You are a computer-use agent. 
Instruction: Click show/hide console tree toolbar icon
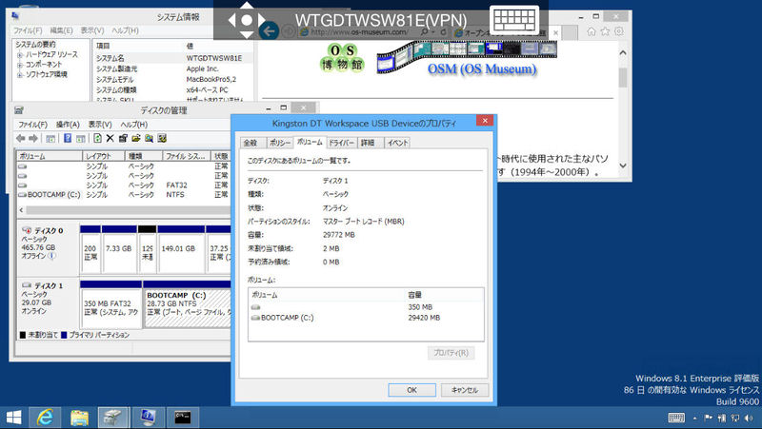50,139
